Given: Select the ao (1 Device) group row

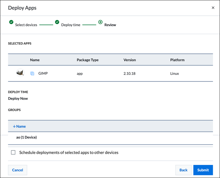Looking at the screenshot, I should pyautogui.click(x=27, y=137).
